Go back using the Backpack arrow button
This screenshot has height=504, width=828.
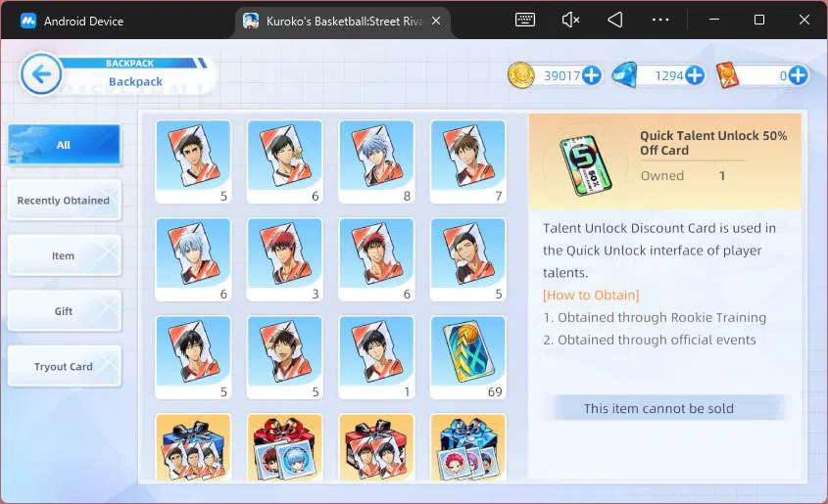(x=41, y=74)
